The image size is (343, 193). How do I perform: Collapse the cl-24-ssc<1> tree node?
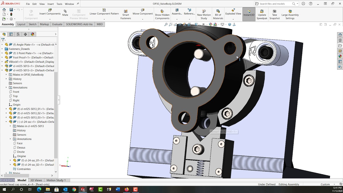point(6,122)
